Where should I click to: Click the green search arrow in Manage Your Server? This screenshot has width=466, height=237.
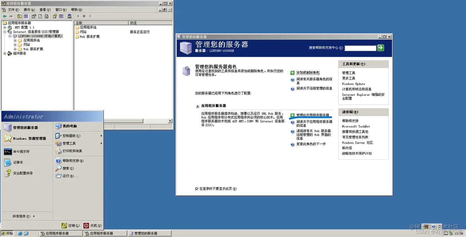pos(381,48)
